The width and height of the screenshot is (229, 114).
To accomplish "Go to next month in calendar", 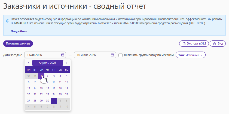I will click(x=67, y=63).
